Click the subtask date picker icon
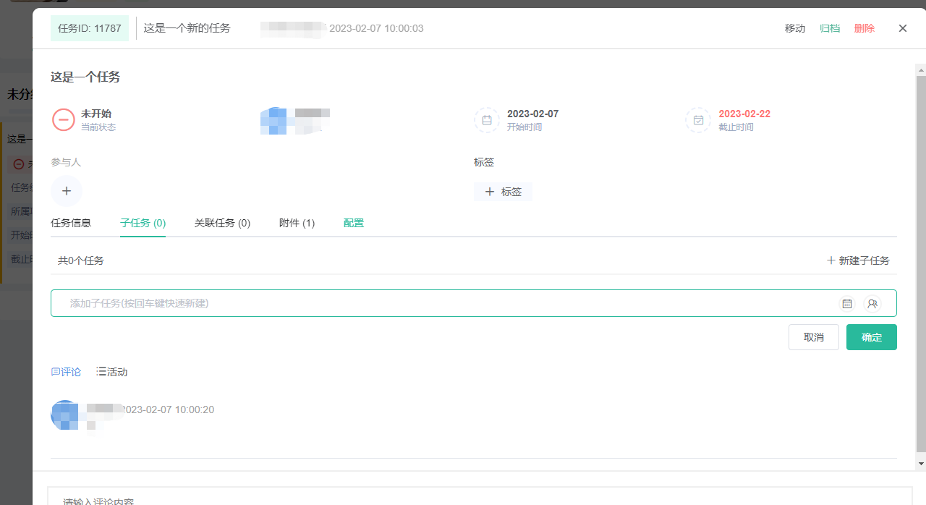Screen dimensions: 926x505 tap(847, 304)
